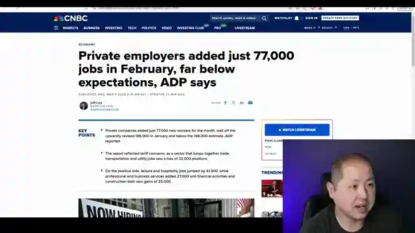The image size is (415, 233).
Task: Focus the search quotes input field
Action: [234, 18]
